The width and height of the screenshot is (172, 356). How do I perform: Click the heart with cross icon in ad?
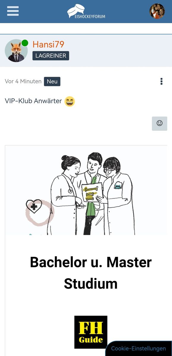point(34,206)
